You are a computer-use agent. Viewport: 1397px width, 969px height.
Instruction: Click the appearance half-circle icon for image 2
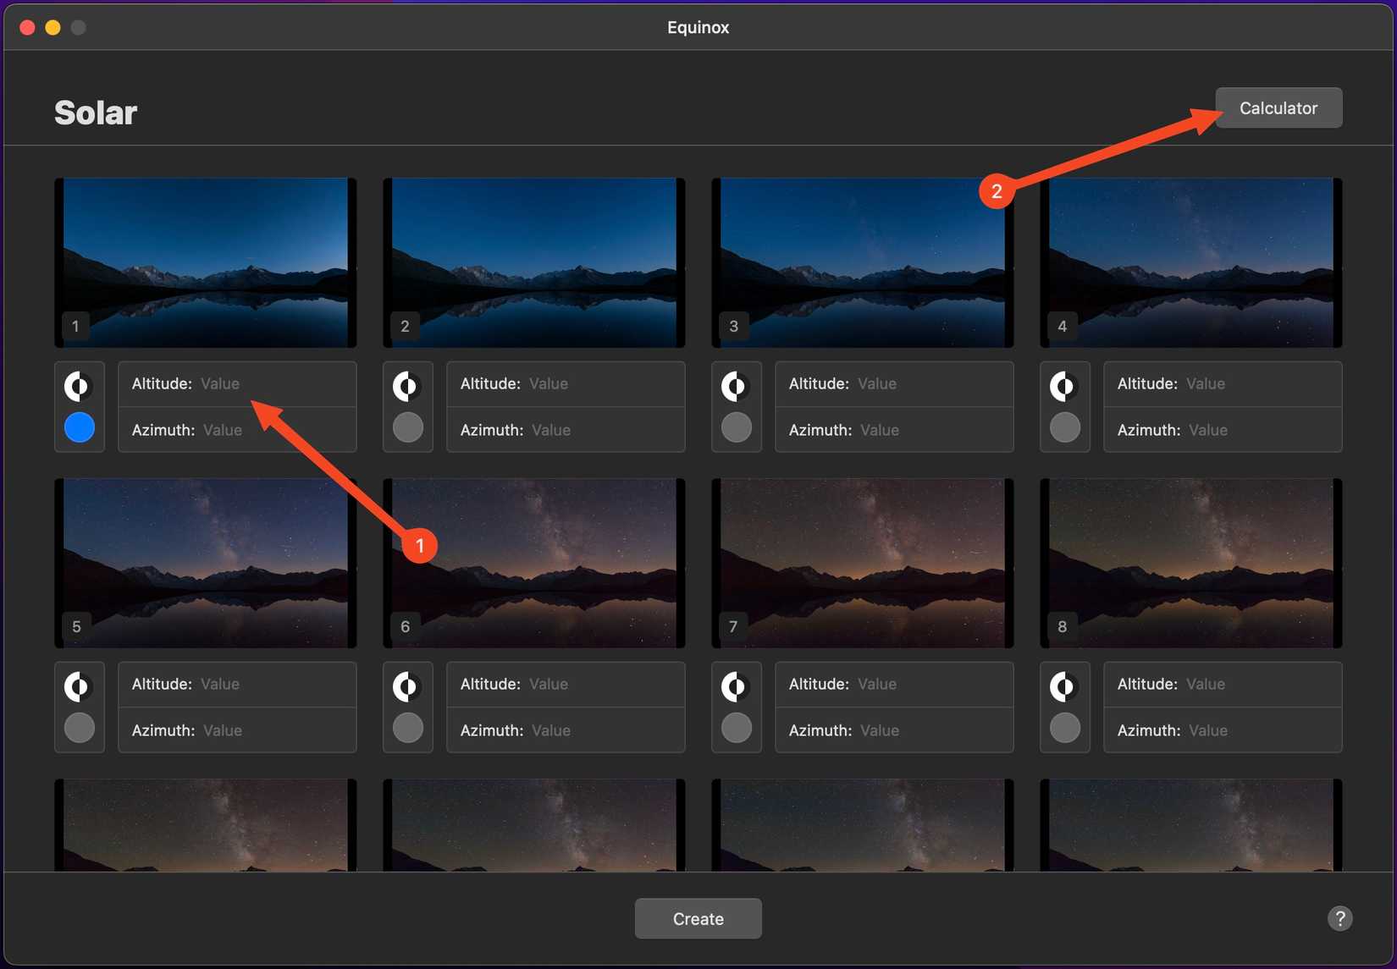[407, 386]
